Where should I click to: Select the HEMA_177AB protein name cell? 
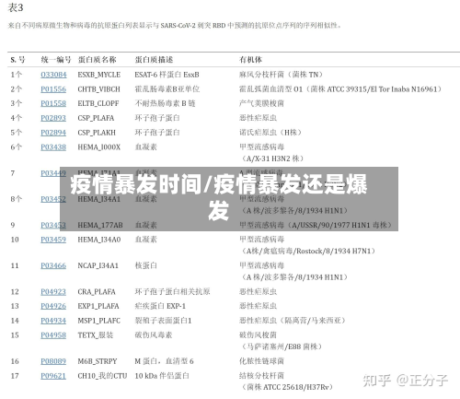[100, 225]
